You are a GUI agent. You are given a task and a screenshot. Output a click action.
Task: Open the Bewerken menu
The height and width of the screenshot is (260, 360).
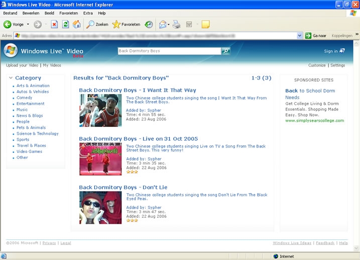(31, 13)
